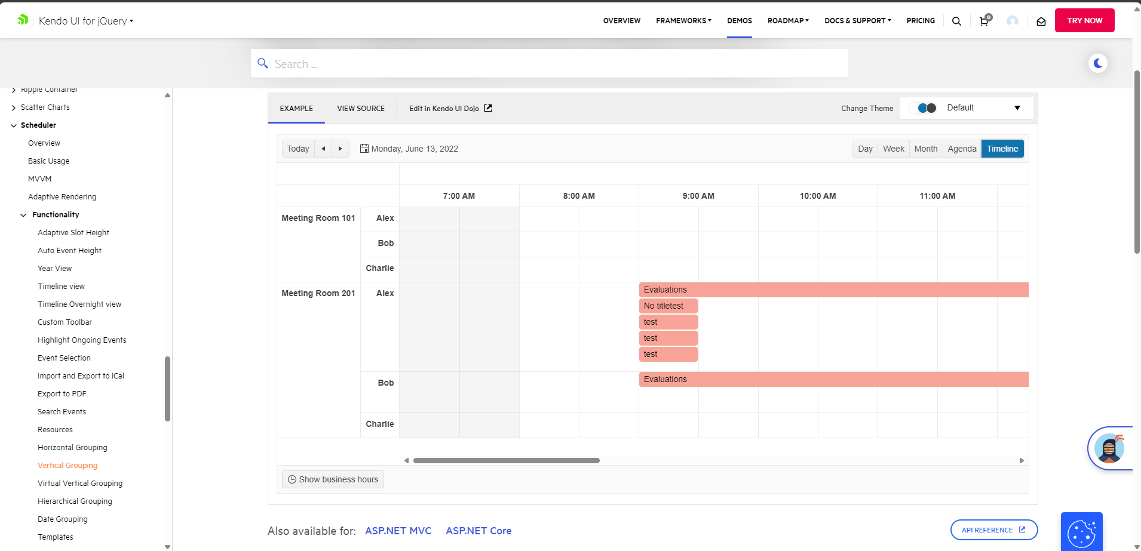This screenshot has height=551, width=1141.
Task: Click the user account avatar icon
Action: 1013,21
